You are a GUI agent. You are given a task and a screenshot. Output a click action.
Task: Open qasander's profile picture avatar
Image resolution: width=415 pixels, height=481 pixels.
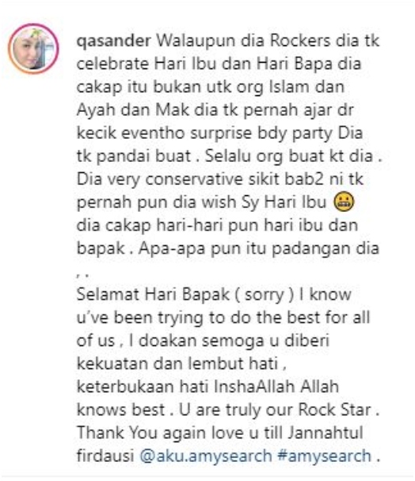point(34,48)
